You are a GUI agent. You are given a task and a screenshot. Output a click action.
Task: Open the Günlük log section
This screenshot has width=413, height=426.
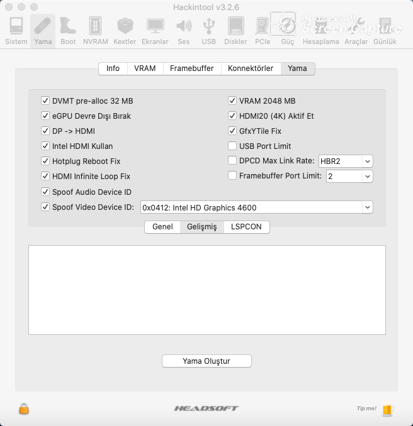385,31
